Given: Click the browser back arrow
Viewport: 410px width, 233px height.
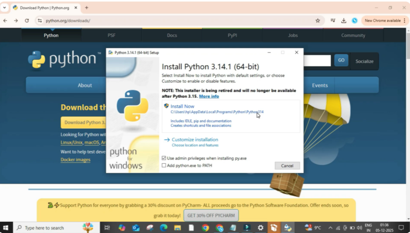Looking at the screenshot, I should (5, 21).
